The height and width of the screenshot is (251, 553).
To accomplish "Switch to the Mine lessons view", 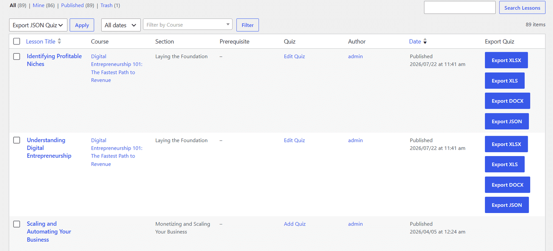I will (x=38, y=6).
